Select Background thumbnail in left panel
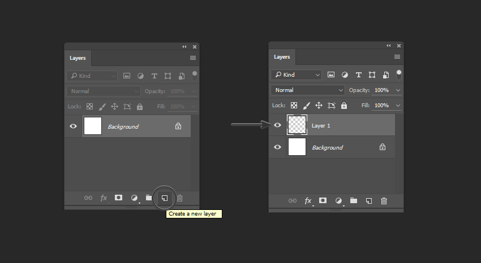This screenshot has height=263, width=481. [x=93, y=126]
